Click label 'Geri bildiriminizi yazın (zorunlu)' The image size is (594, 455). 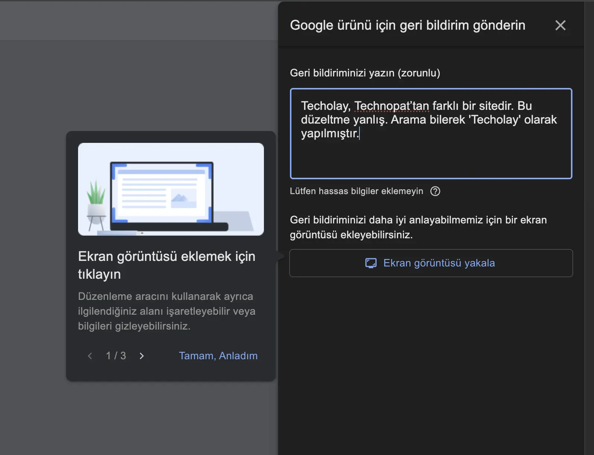pyautogui.click(x=365, y=73)
